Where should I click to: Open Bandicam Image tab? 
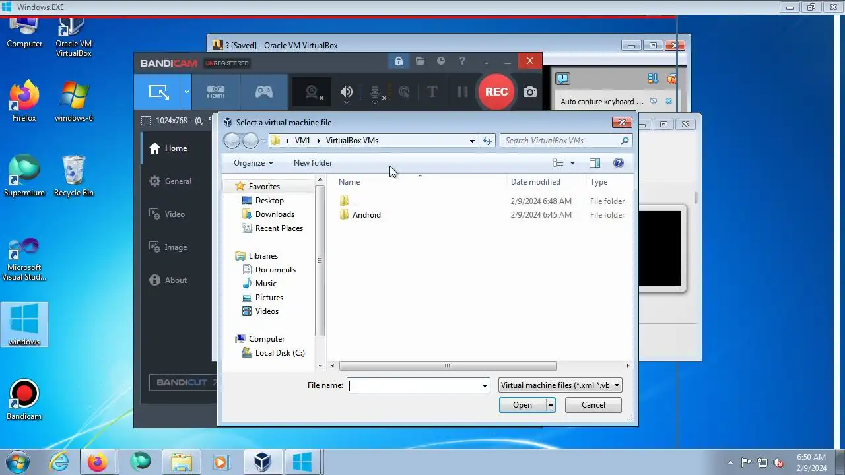tap(177, 247)
